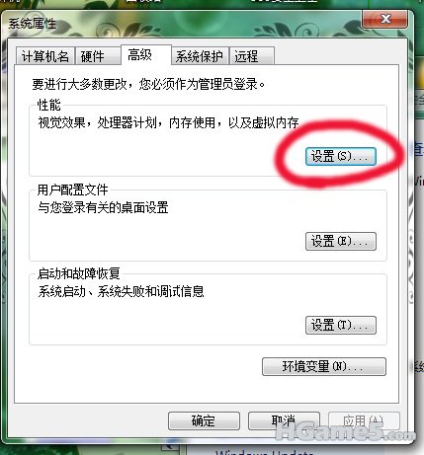Click the 用户配置文件 group label

coord(73,190)
